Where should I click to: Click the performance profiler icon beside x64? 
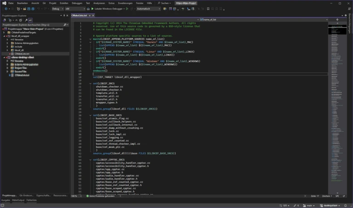pyautogui.click(x=88, y=9)
